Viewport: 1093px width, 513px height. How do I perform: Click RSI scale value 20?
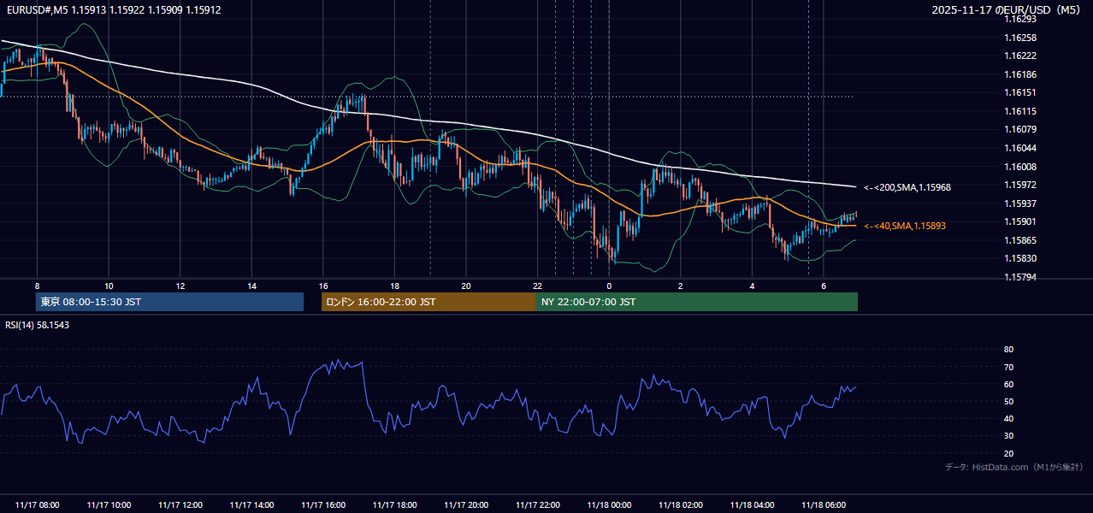pos(1008,453)
